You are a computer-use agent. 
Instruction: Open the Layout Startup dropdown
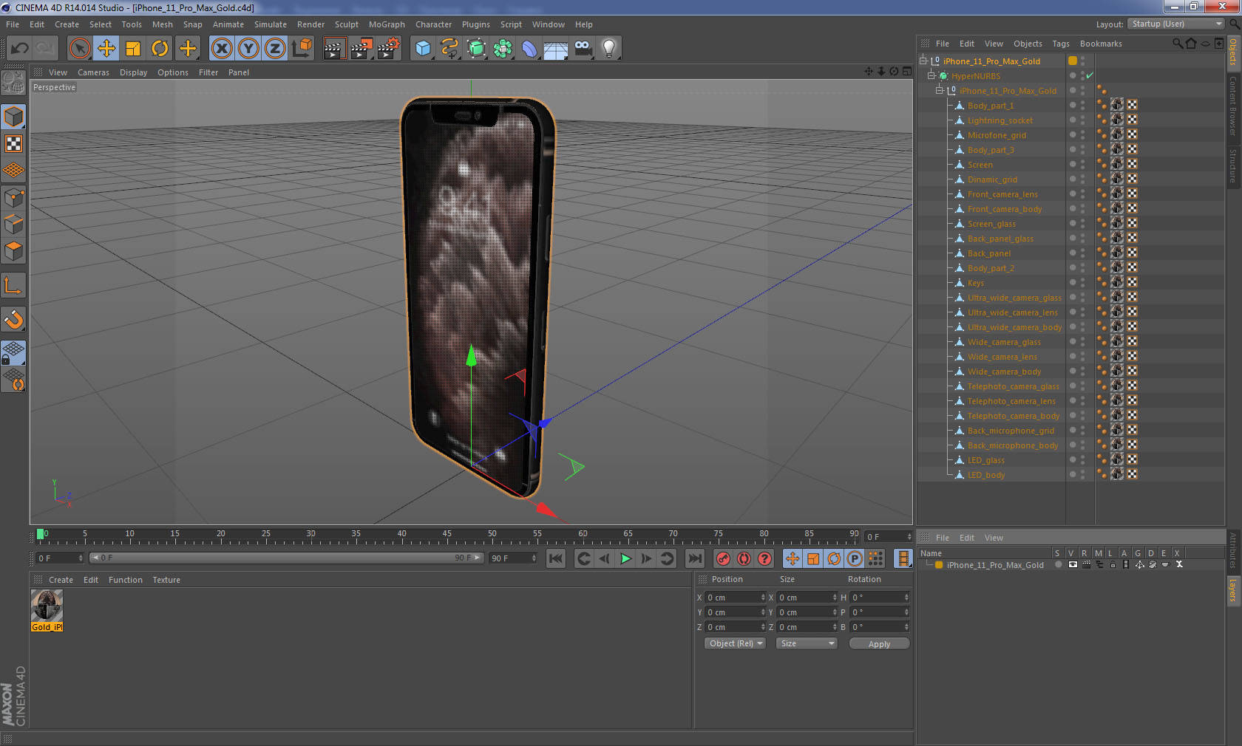(1176, 24)
